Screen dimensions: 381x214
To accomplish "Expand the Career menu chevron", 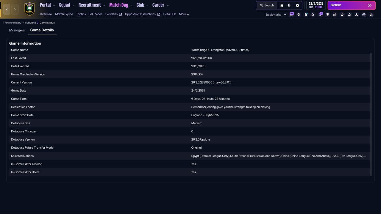I will coord(168,5).
